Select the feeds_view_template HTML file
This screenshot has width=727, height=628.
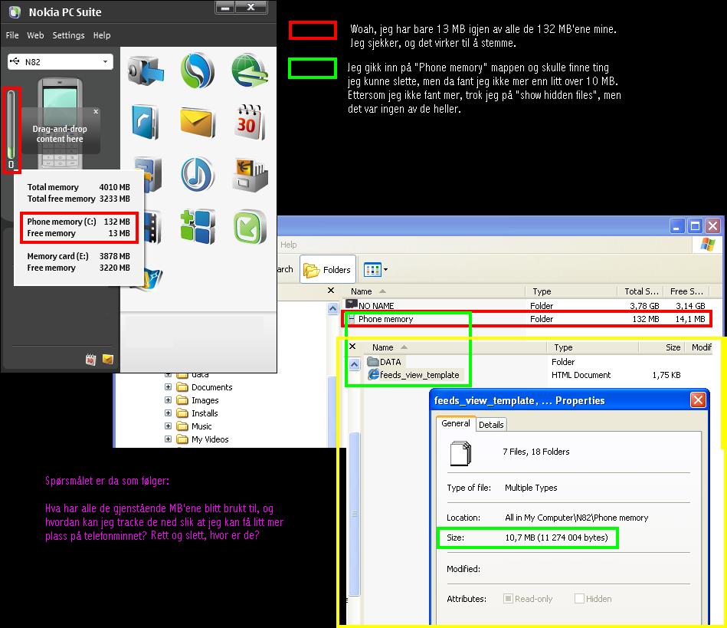[x=414, y=375]
